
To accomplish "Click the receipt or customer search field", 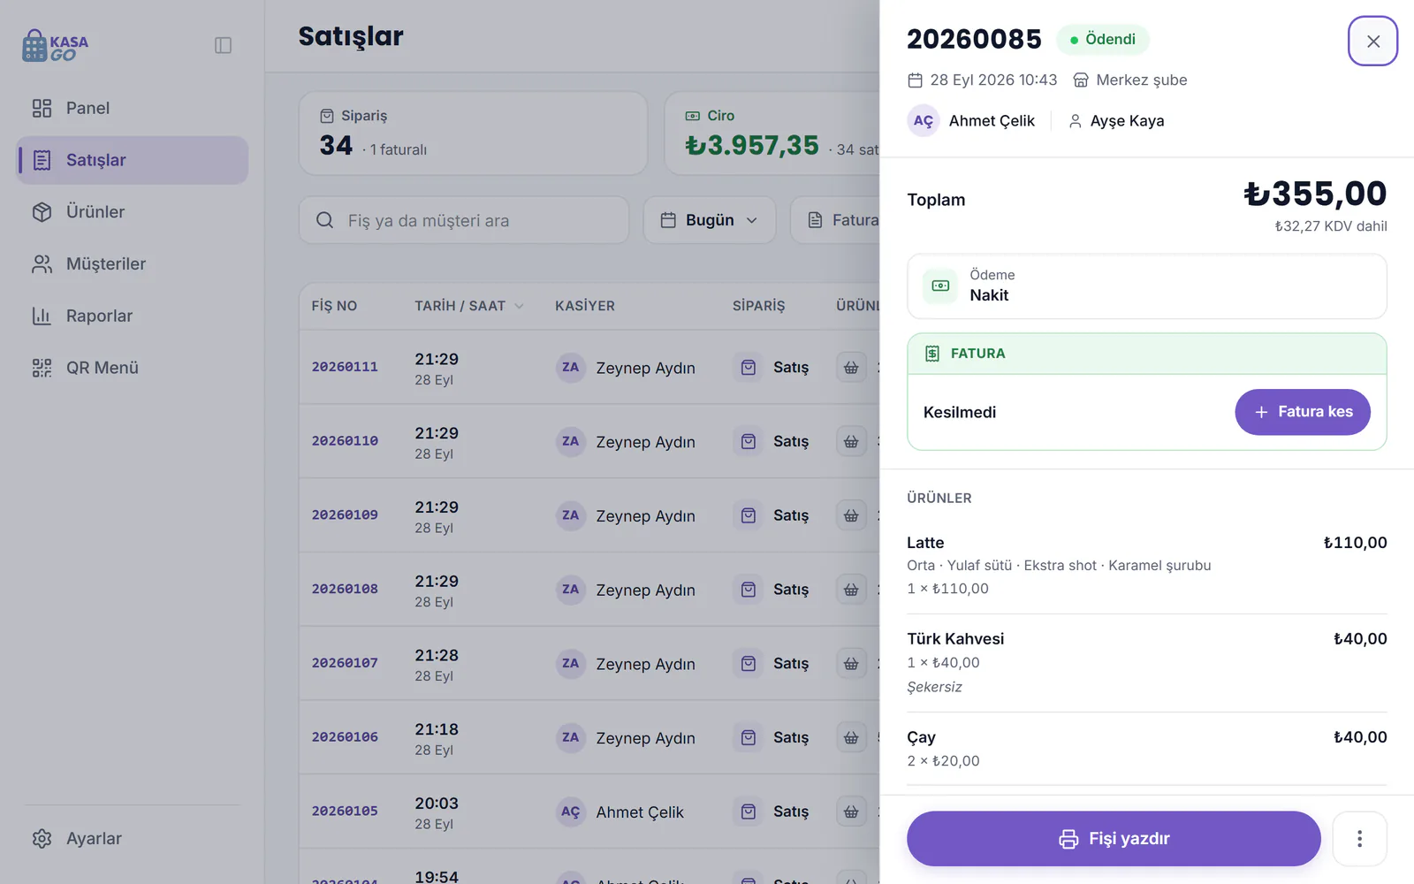I will [x=464, y=220].
